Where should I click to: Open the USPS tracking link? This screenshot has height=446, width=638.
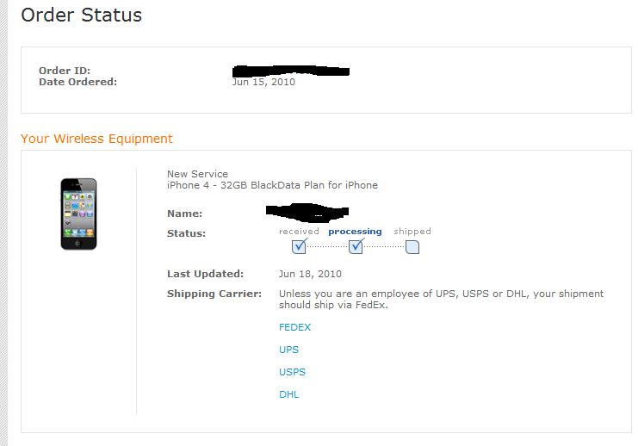click(x=292, y=372)
